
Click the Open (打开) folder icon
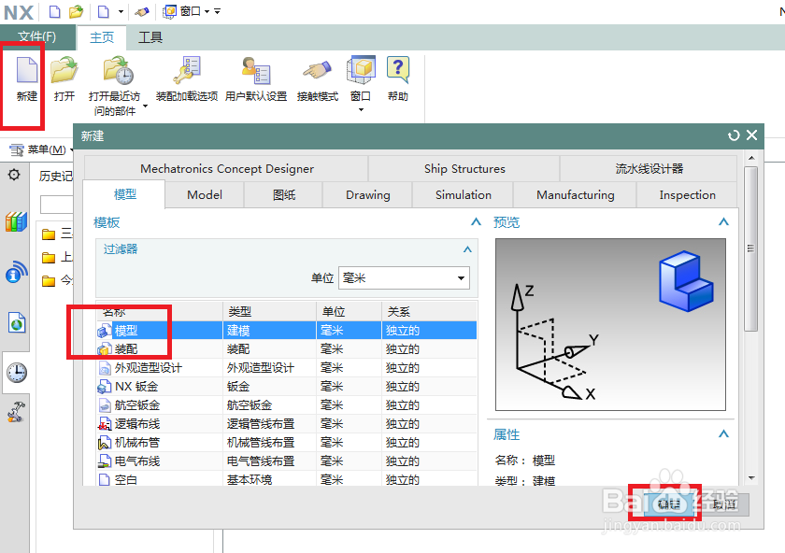tap(64, 69)
